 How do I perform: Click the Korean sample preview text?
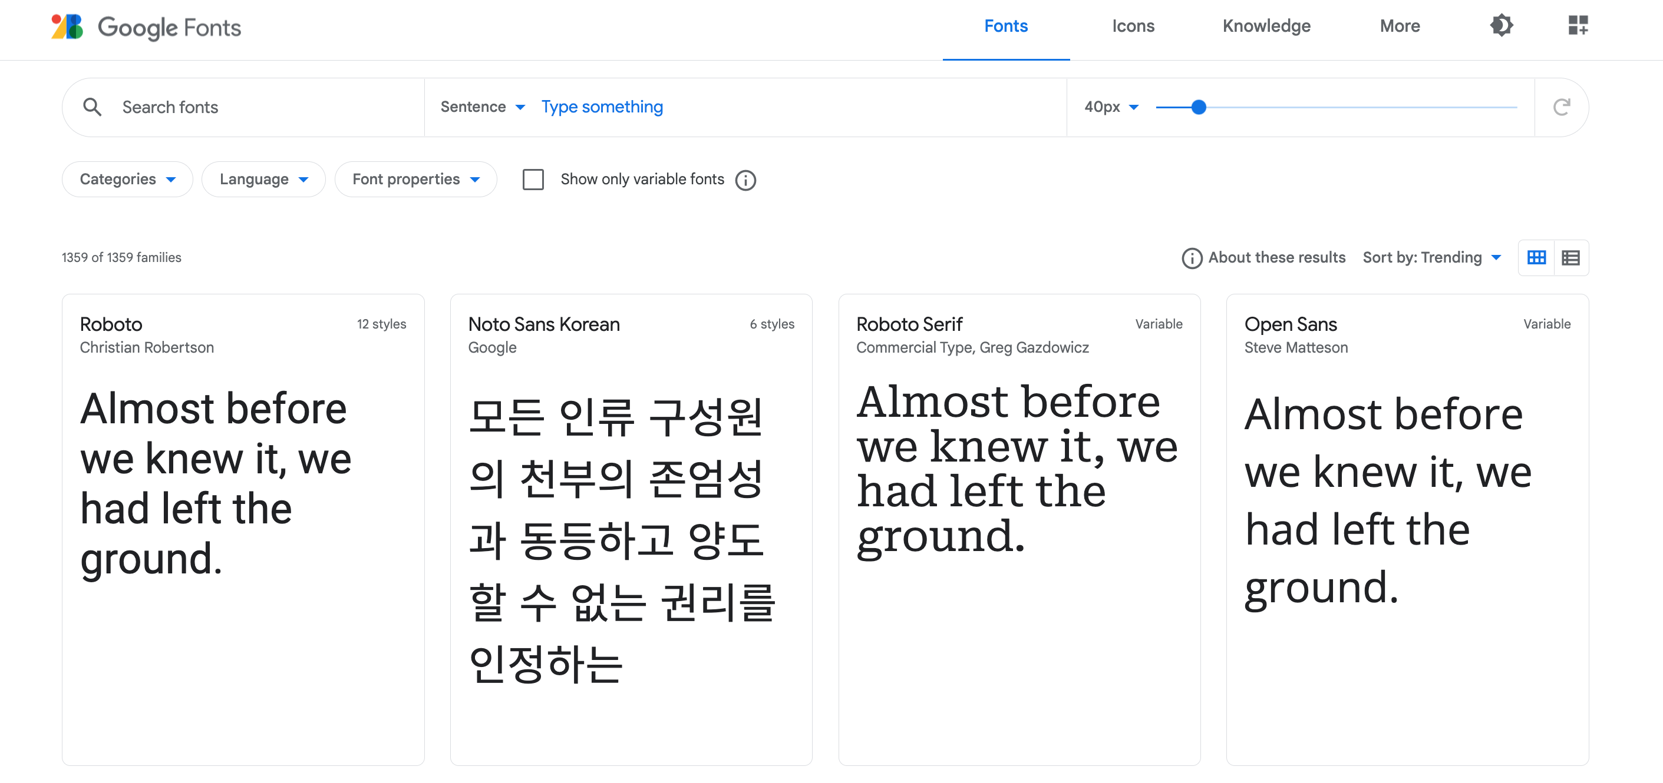[621, 539]
